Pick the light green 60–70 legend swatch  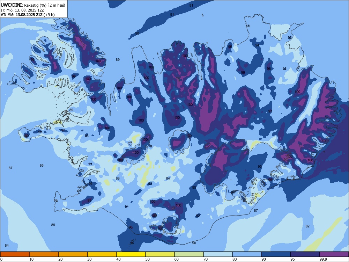point(189,254)
